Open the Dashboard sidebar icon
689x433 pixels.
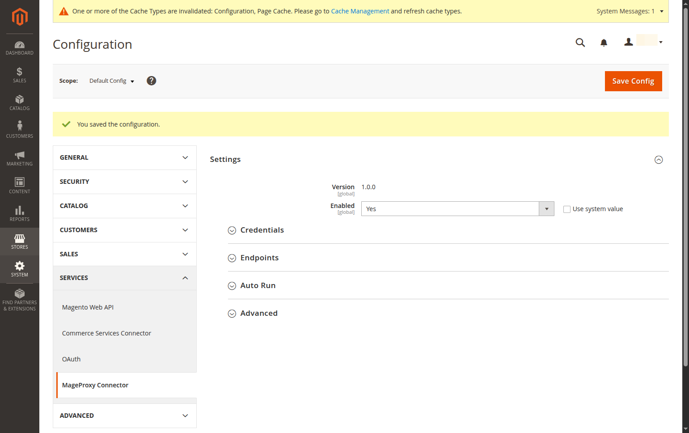point(20,48)
